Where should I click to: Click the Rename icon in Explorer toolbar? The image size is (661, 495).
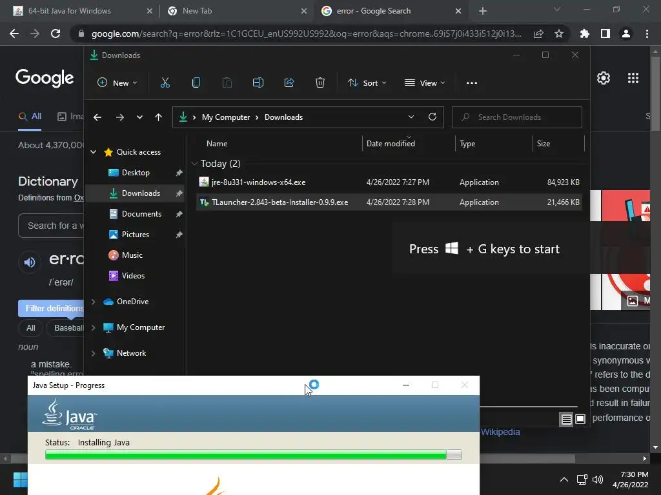[x=258, y=83]
